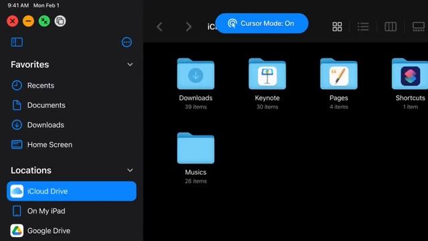Switch to list view
The image size is (428, 241).
(363, 27)
